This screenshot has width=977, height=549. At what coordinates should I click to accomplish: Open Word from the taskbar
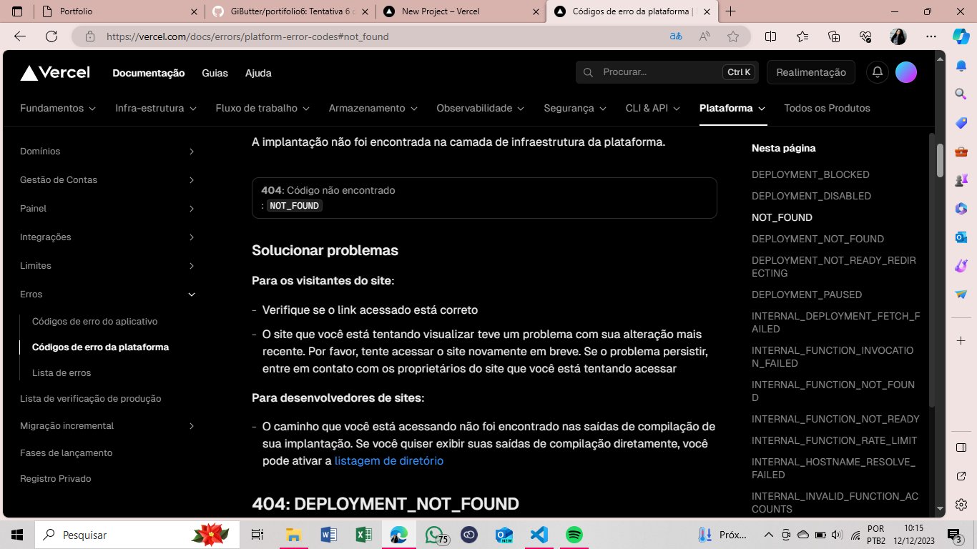(x=328, y=535)
